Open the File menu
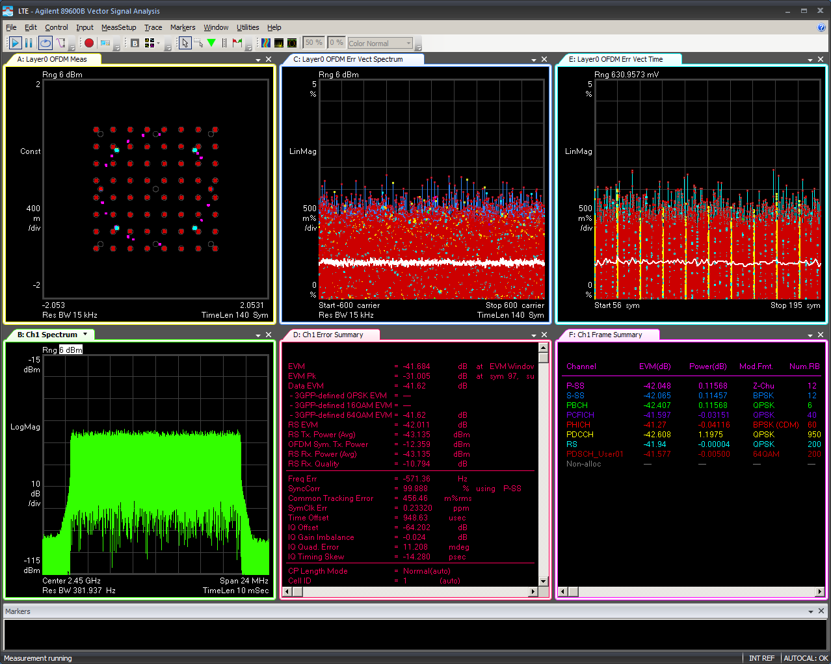 [11, 27]
